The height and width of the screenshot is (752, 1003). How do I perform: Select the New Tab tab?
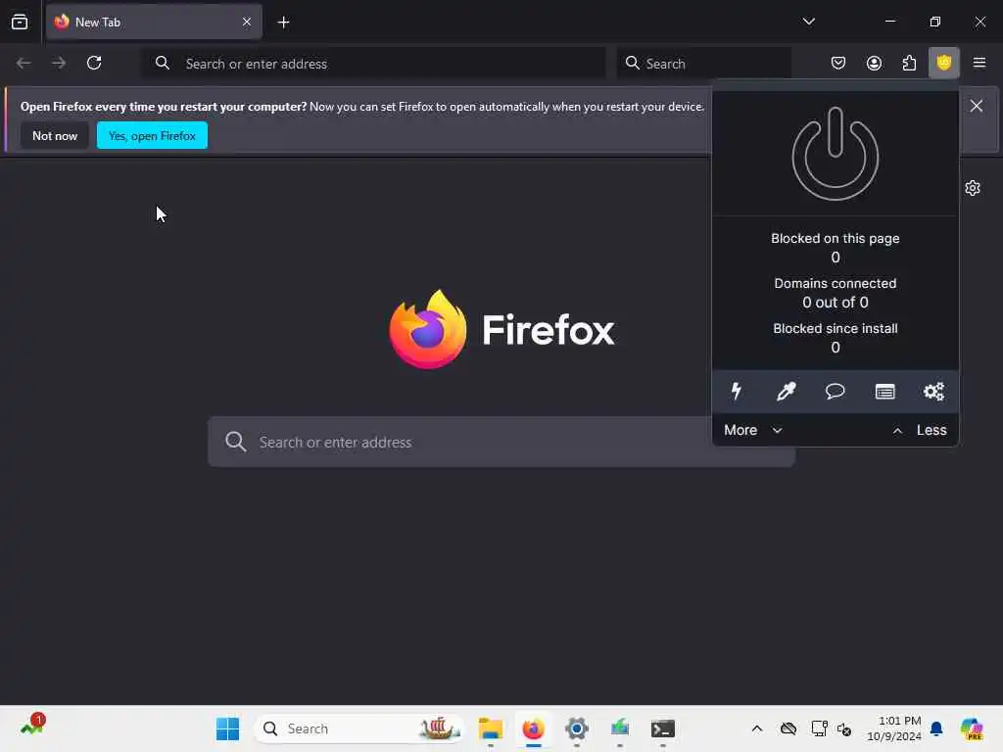tap(154, 22)
